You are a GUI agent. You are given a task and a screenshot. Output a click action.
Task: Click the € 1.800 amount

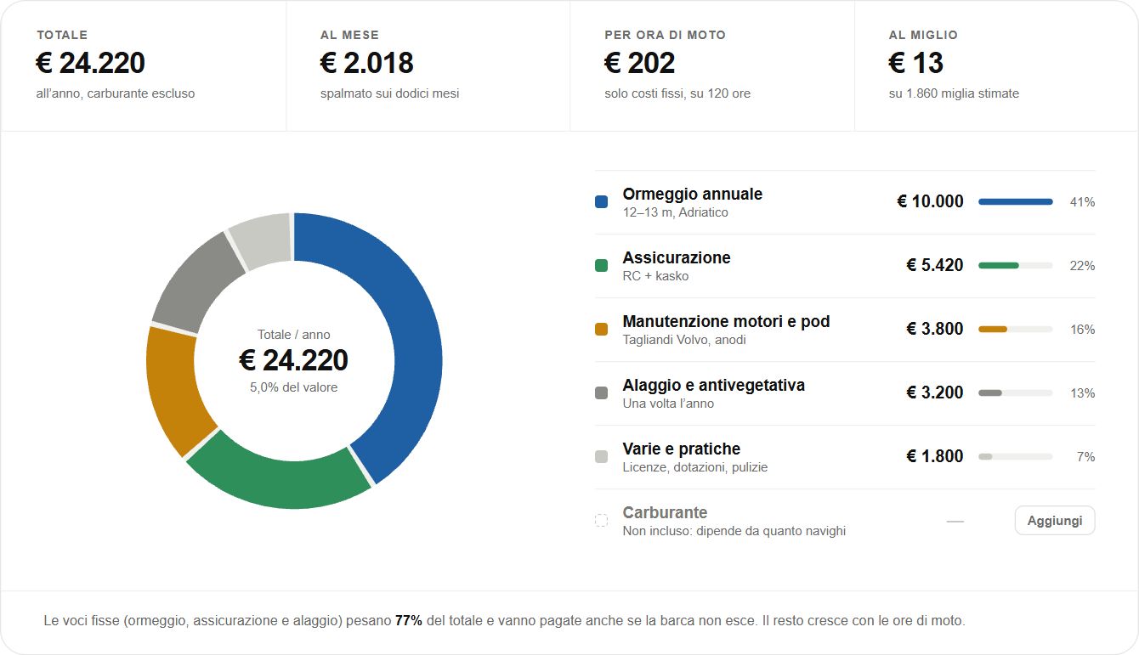click(935, 456)
